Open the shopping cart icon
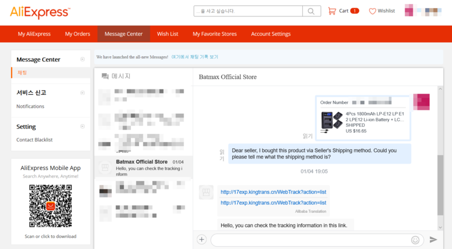Screen dimensions: 452x249 332,11
